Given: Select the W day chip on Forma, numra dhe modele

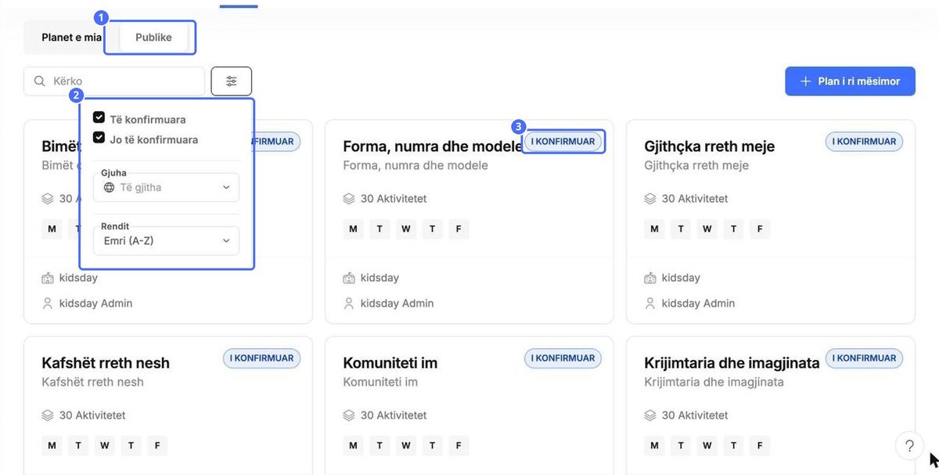Looking at the screenshot, I should click(x=406, y=229).
